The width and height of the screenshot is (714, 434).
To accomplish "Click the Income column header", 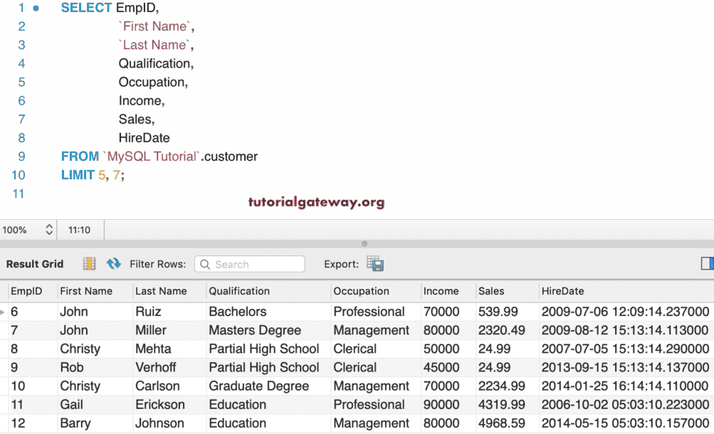I will pyautogui.click(x=441, y=291).
